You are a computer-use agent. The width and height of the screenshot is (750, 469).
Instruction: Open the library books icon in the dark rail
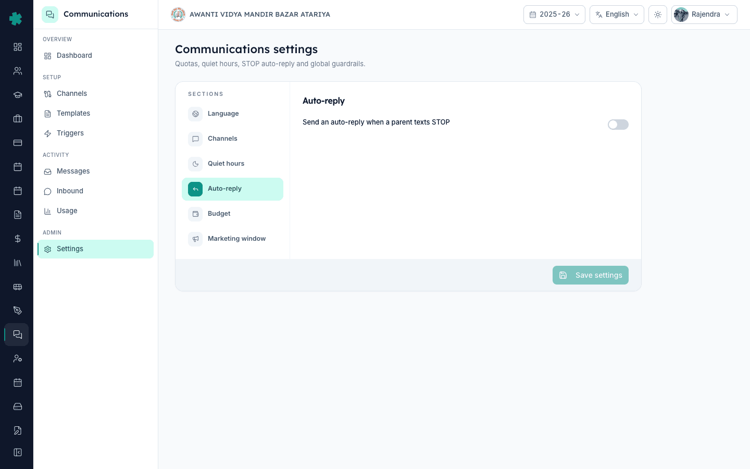click(18, 263)
